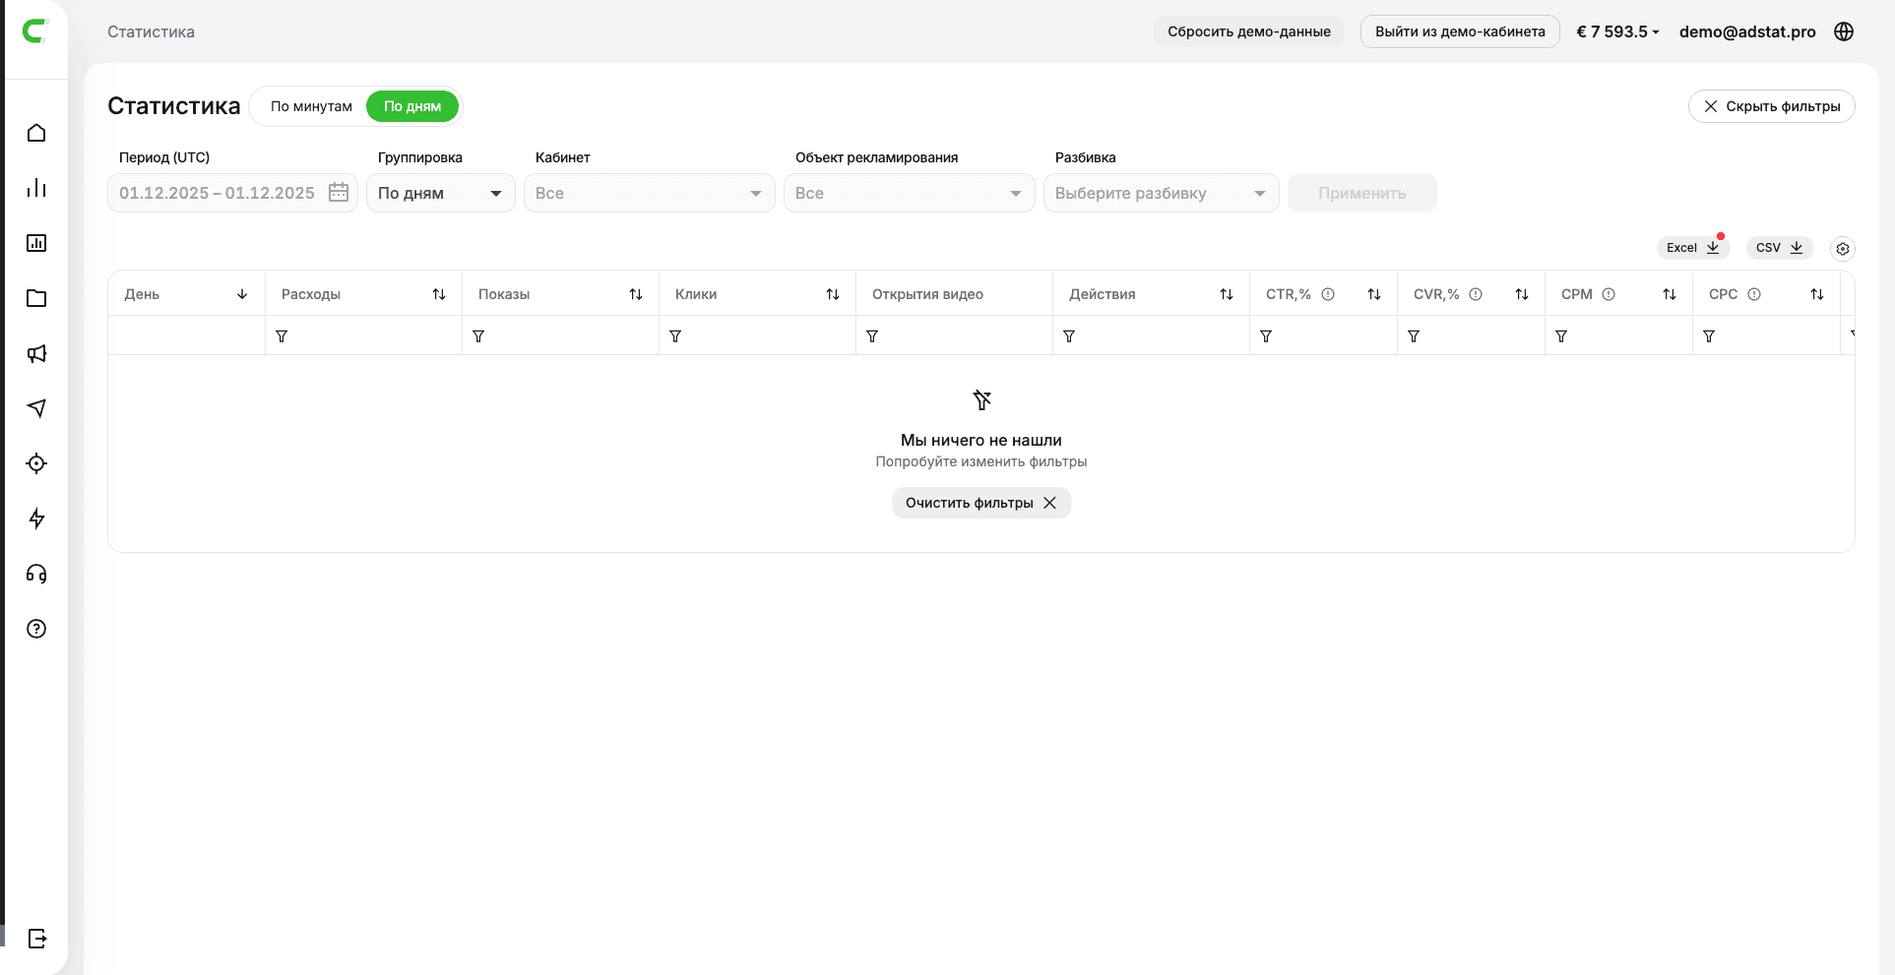This screenshot has height=975, width=1895.
Task: Click the paper plane icon in sidebar
Action: click(36, 408)
